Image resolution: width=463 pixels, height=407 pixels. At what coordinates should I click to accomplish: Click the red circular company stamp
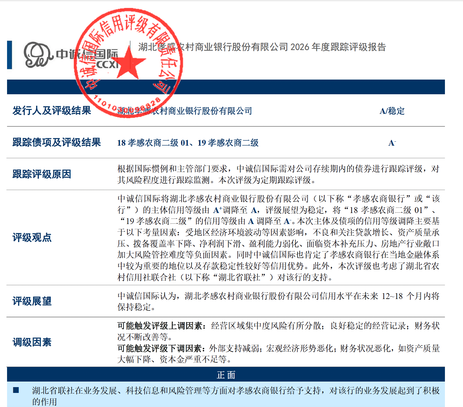tap(128, 63)
